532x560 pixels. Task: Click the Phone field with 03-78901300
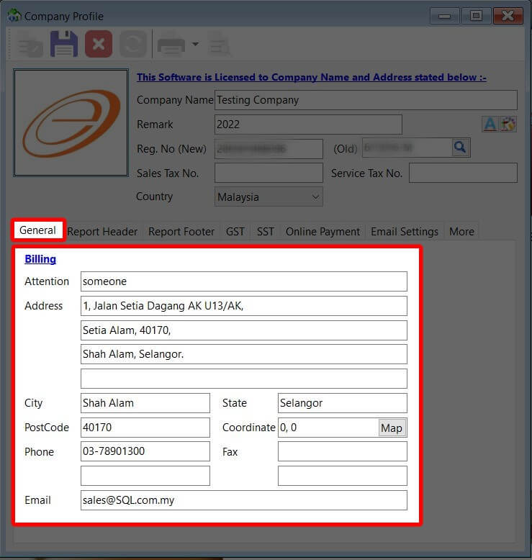click(145, 451)
